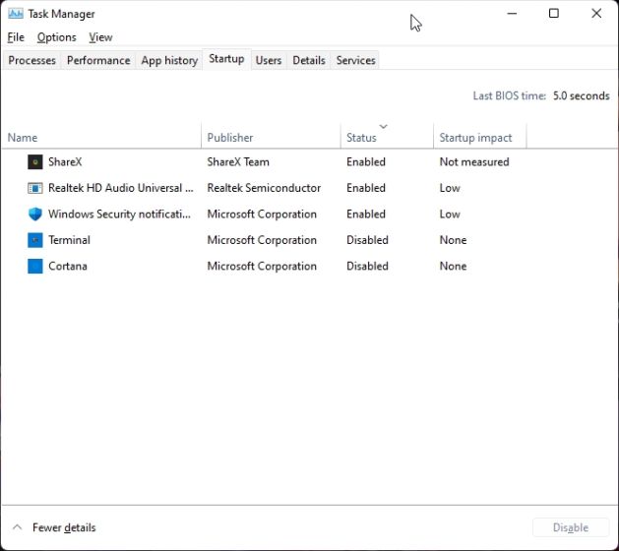
Task: Click None impact in Cortana row
Action: 454,266
